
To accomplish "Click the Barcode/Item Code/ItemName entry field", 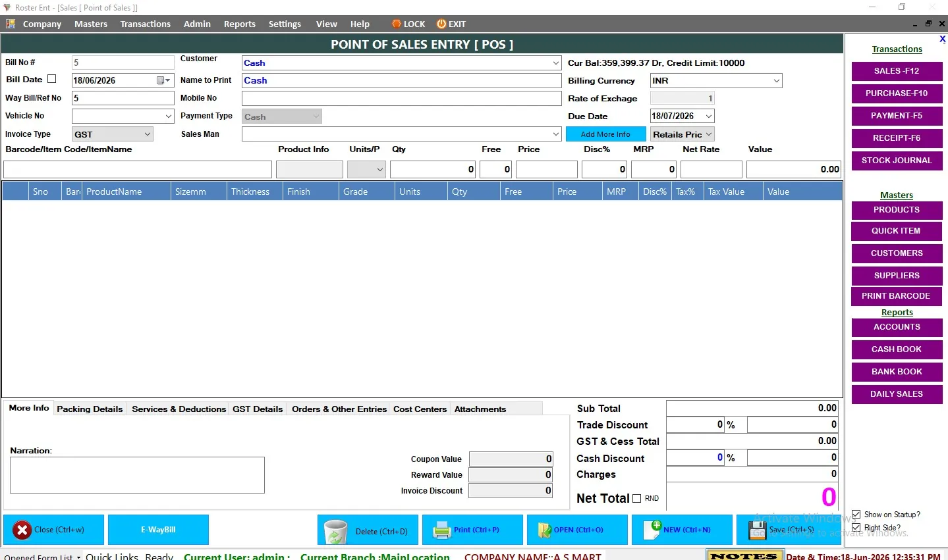I will tap(138, 169).
